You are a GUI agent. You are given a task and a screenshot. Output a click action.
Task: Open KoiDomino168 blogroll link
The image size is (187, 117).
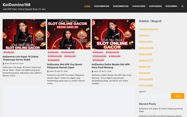tap(146, 79)
